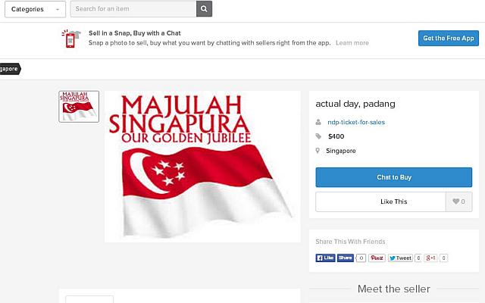Open seller ndp-ticket-for-sales profile link
The image size is (485, 303).
357,122
